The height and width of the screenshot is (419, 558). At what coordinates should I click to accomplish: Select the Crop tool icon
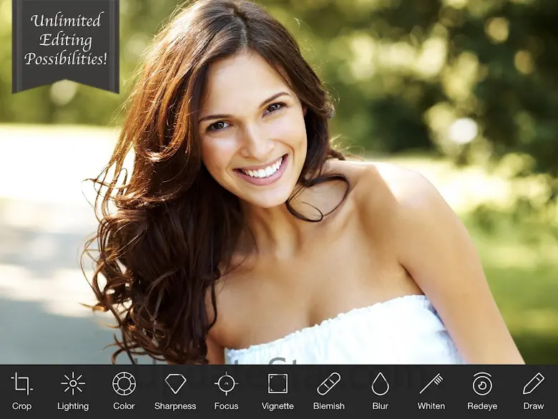click(21, 384)
